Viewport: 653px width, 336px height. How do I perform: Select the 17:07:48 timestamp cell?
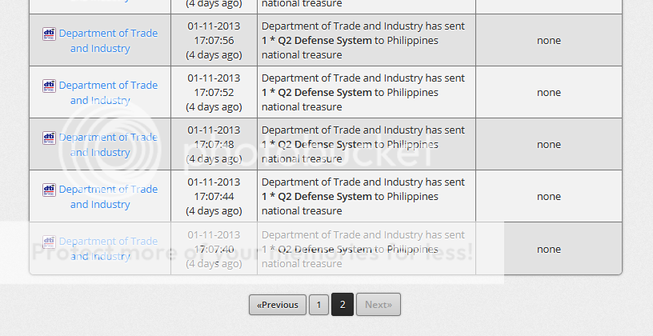click(x=214, y=145)
